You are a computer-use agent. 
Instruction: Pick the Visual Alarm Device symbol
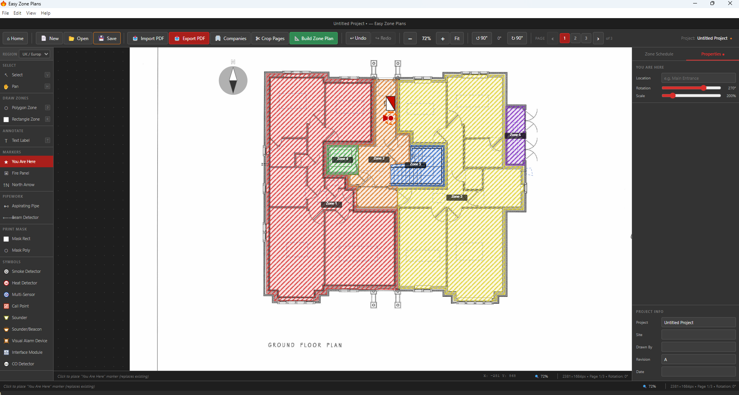tap(27, 341)
